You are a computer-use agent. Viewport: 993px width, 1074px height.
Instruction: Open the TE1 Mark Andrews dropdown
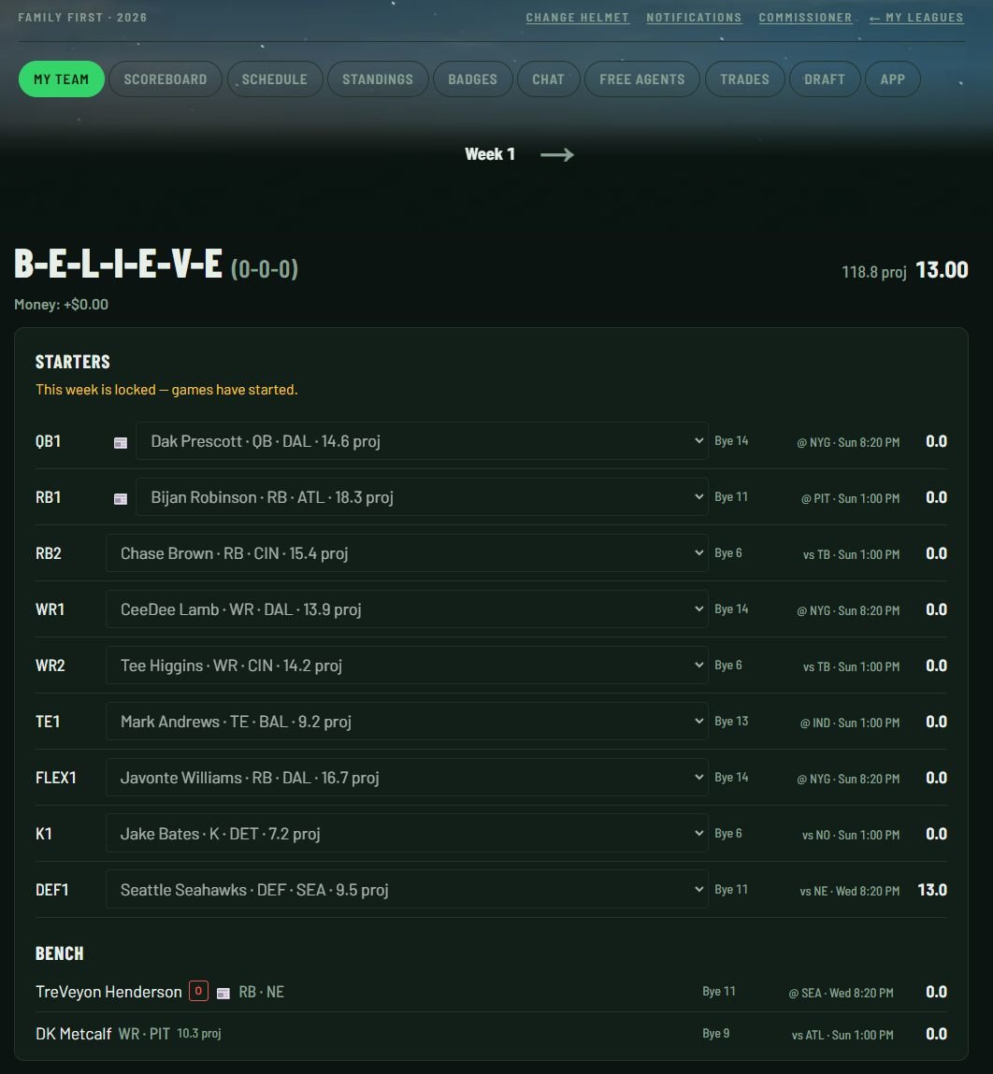(x=407, y=722)
